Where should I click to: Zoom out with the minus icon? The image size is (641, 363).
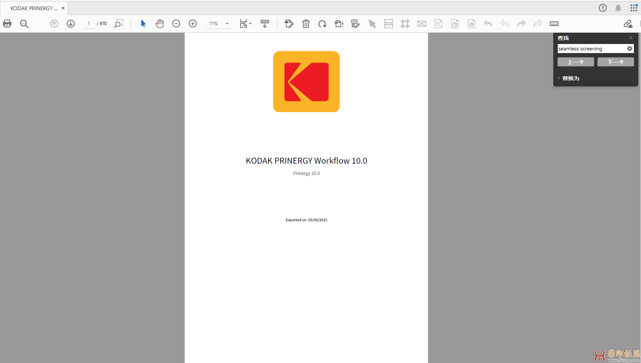(x=176, y=24)
